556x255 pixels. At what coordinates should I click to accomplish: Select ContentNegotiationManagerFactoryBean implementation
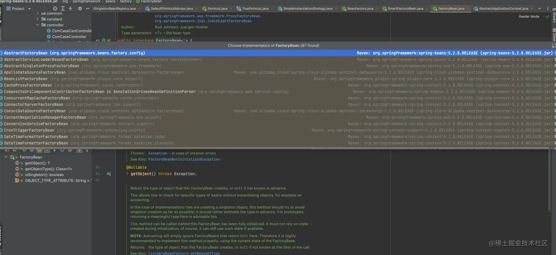pos(278,117)
